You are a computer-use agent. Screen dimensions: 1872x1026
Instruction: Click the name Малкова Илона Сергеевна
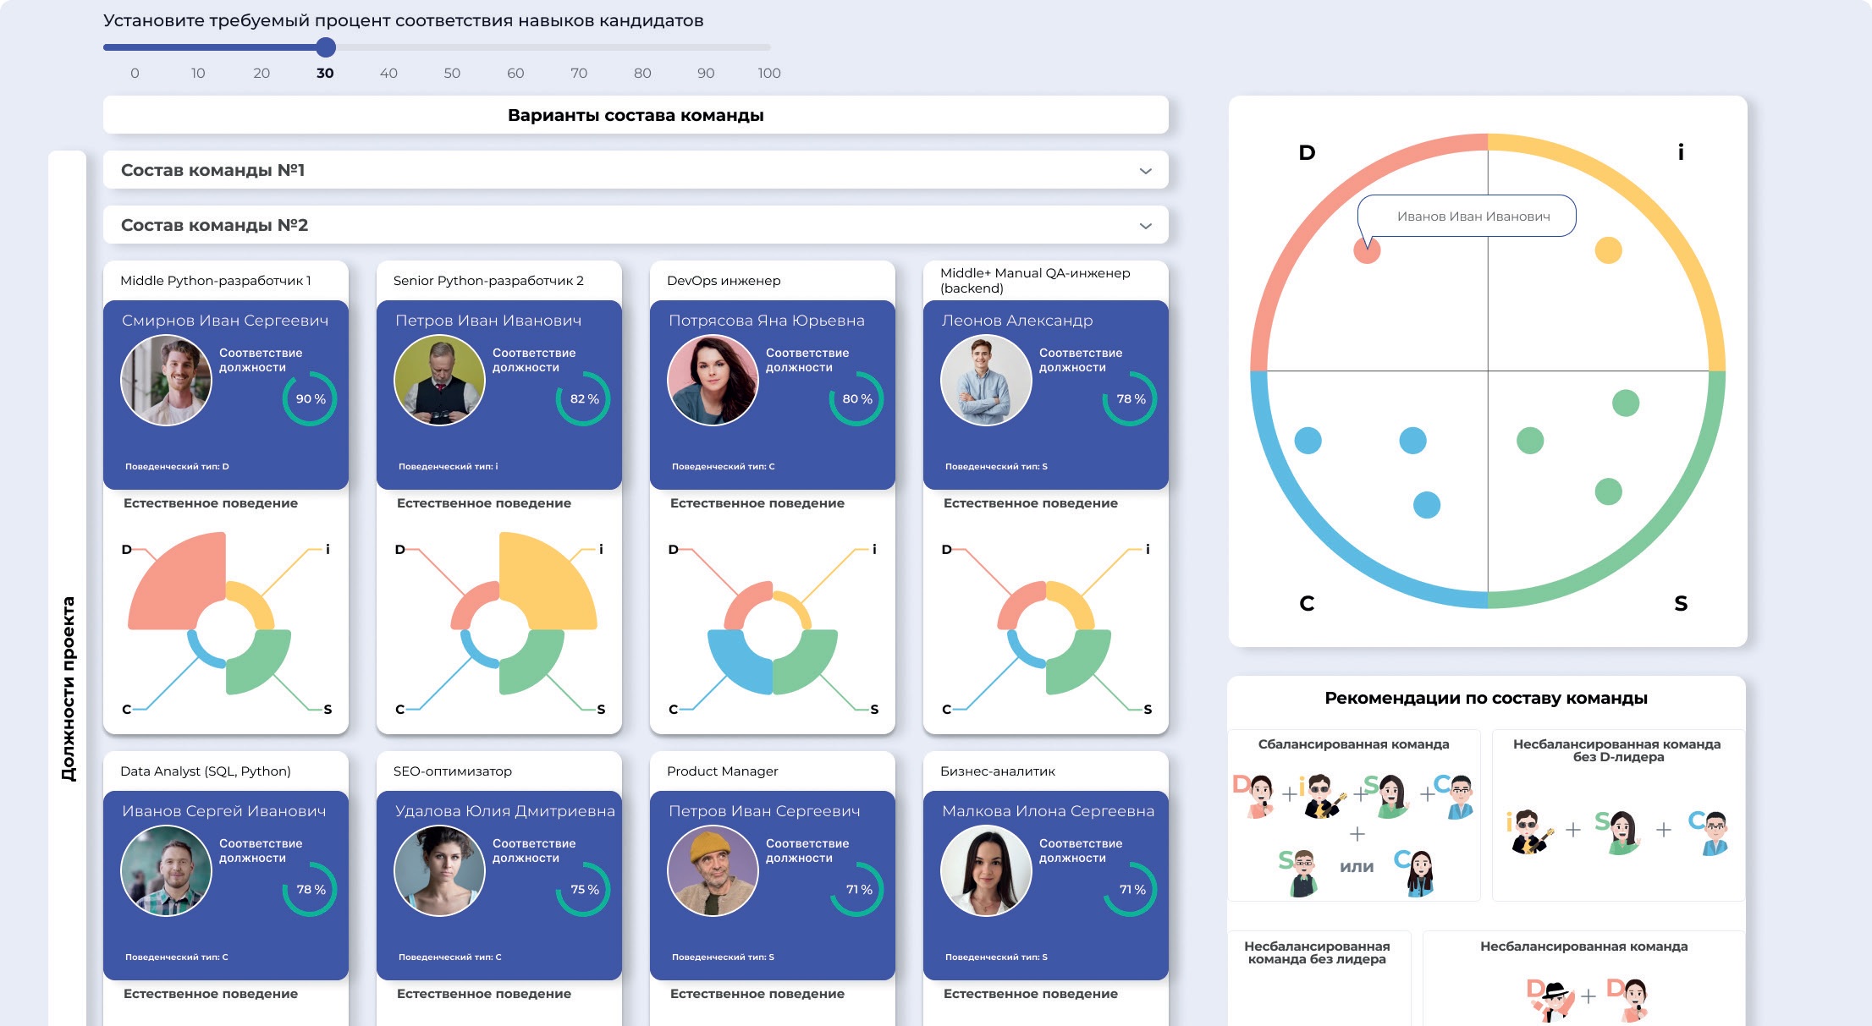pyautogui.click(x=1048, y=811)
